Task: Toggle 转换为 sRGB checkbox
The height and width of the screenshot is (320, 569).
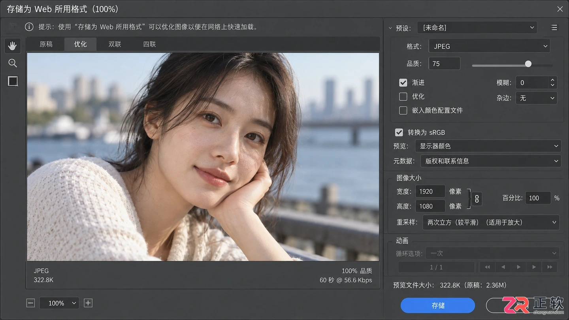Action: coord(399,132)
